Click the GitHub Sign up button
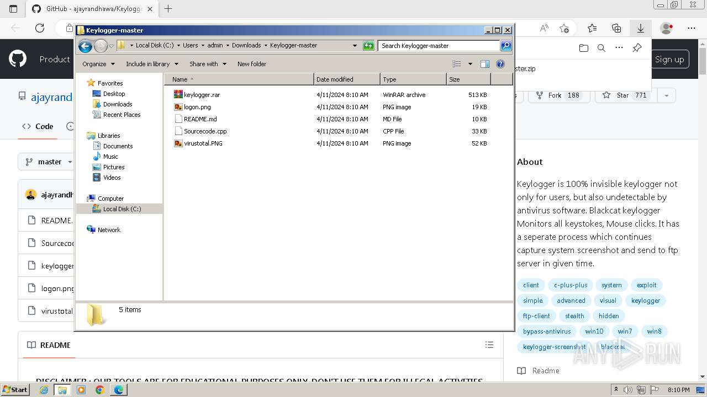Screen dimensions: 707x397 coord(669,60)
